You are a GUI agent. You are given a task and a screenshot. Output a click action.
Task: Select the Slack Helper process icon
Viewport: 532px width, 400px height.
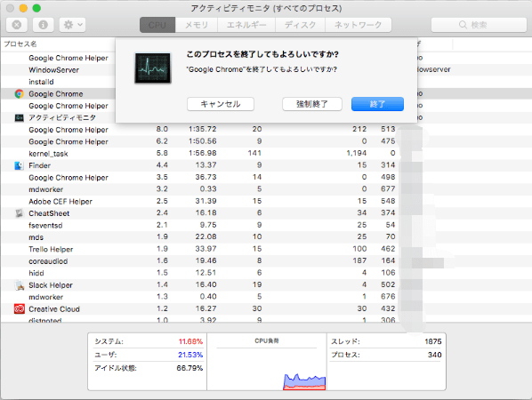click(19, 285)
